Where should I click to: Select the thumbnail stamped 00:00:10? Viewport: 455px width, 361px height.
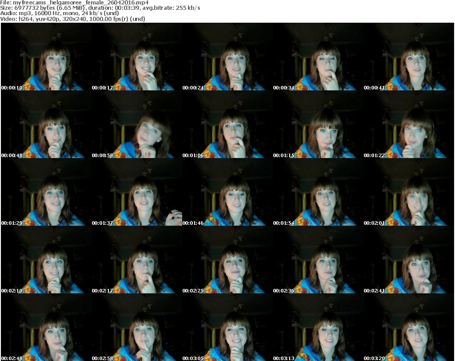click(46, 57)
